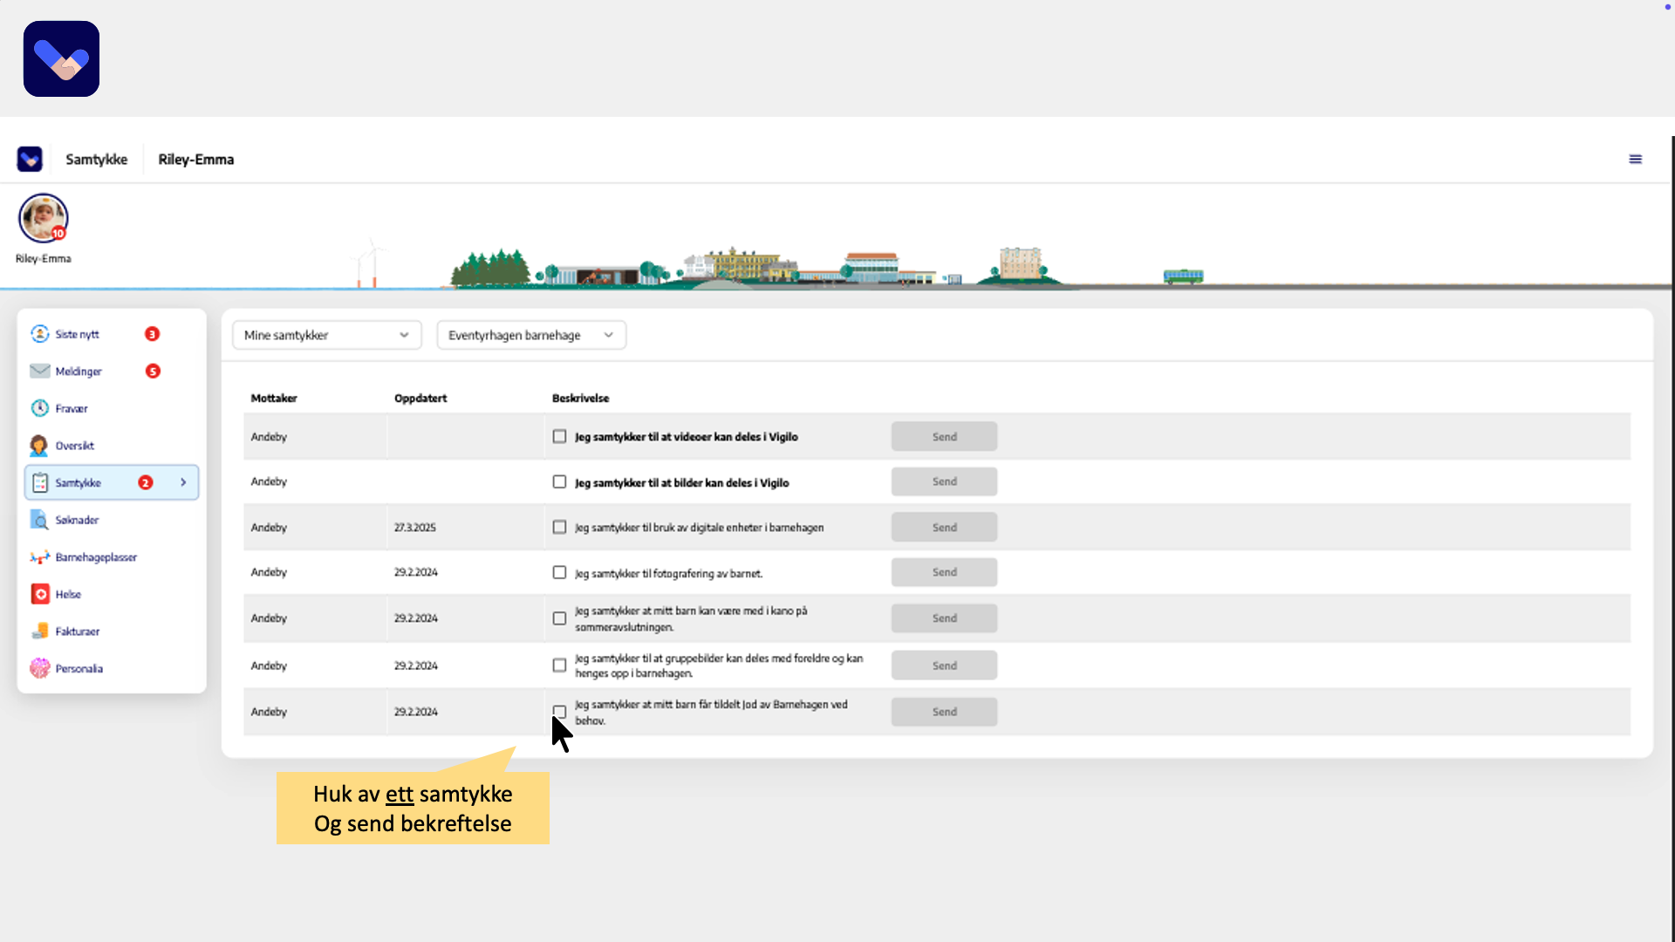1675x942 pixels.
Task: Check consent for videos shared in Vigilo
Action: pos(559,436)
